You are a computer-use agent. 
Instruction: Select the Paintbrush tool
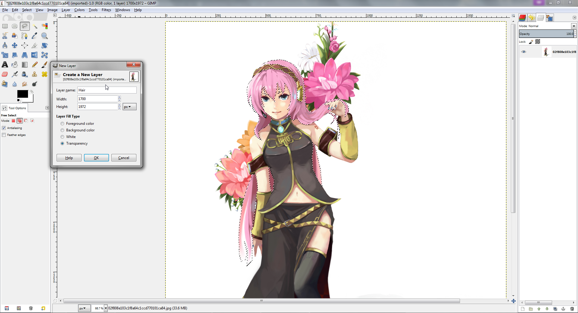45,65
